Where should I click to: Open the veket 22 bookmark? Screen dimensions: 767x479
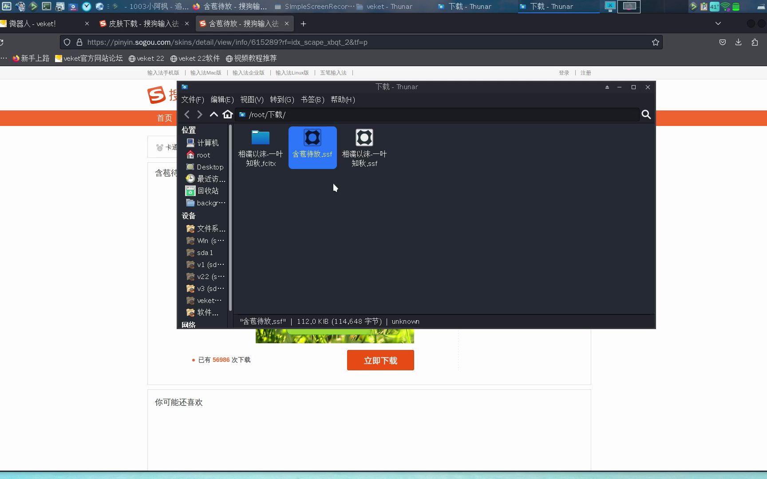146,58
